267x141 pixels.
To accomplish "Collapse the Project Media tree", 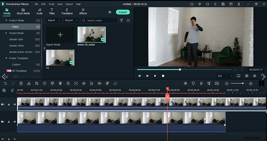I will click(6, 20).
